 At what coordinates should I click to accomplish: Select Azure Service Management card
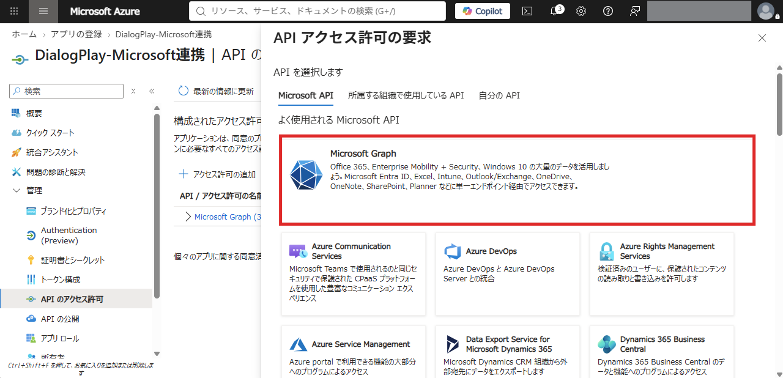354,351
